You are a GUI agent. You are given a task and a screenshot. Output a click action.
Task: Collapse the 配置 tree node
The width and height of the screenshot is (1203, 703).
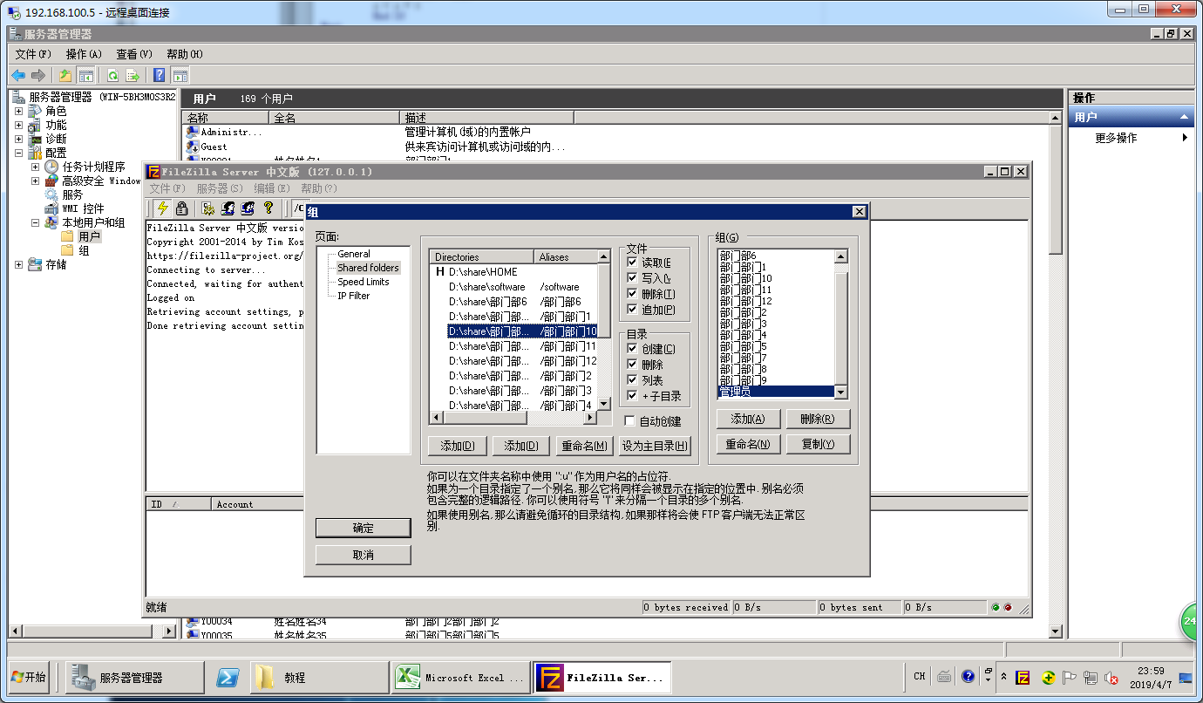click(x=19, y=153)
